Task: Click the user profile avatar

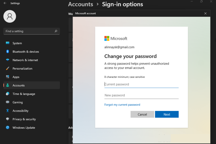Action: pyautogui.click(x=10, y=16)
